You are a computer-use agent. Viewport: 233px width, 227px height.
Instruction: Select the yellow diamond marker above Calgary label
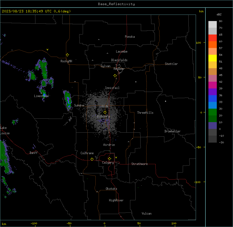tap(109, 159)
